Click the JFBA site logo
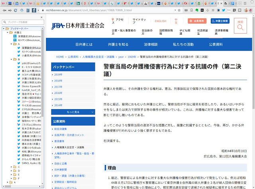This screenshot has width=255, height=189. [x=78, y=26]
